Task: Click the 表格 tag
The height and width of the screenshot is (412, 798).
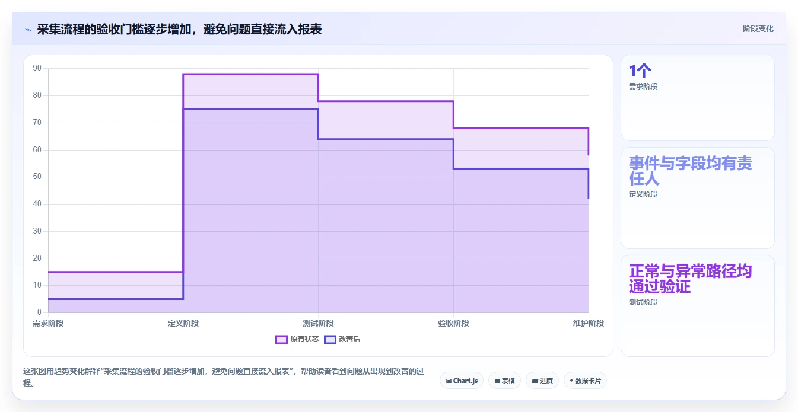Action: (x=505, y=381)
